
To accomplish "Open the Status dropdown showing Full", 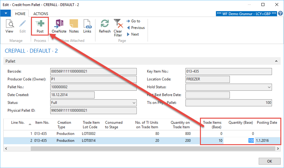I will [134, 103].
